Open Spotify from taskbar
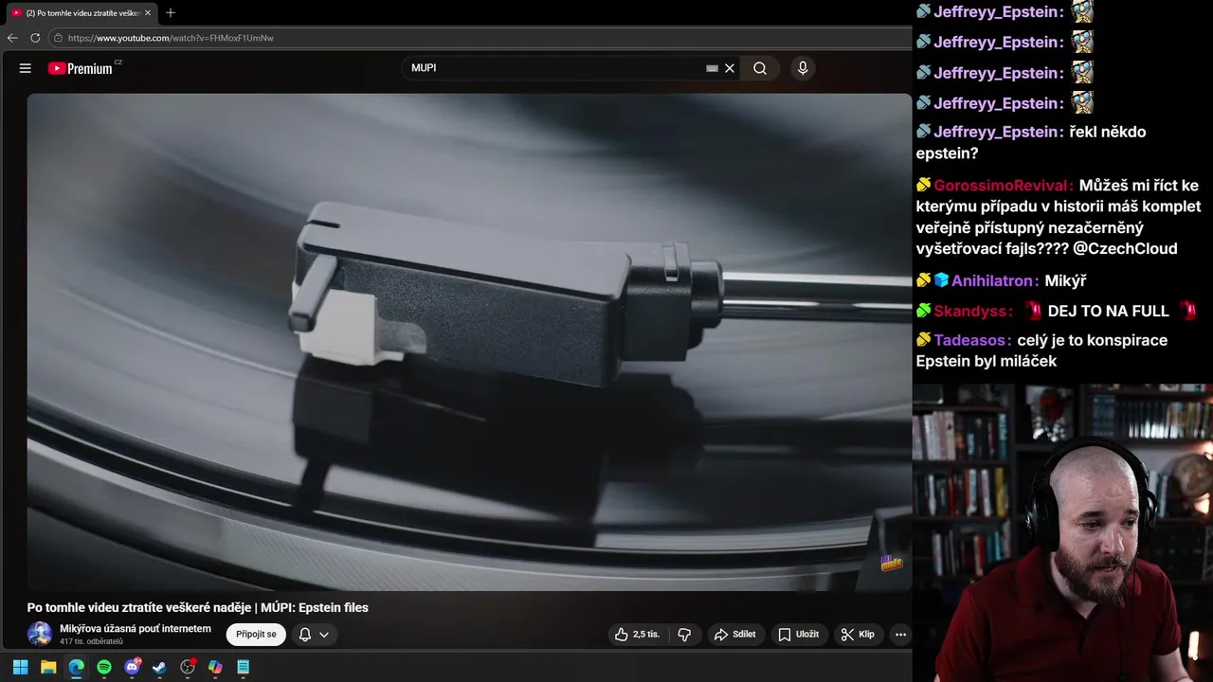Image resolution: width=1213 pixels, height=682 pixels. (104, 667)
